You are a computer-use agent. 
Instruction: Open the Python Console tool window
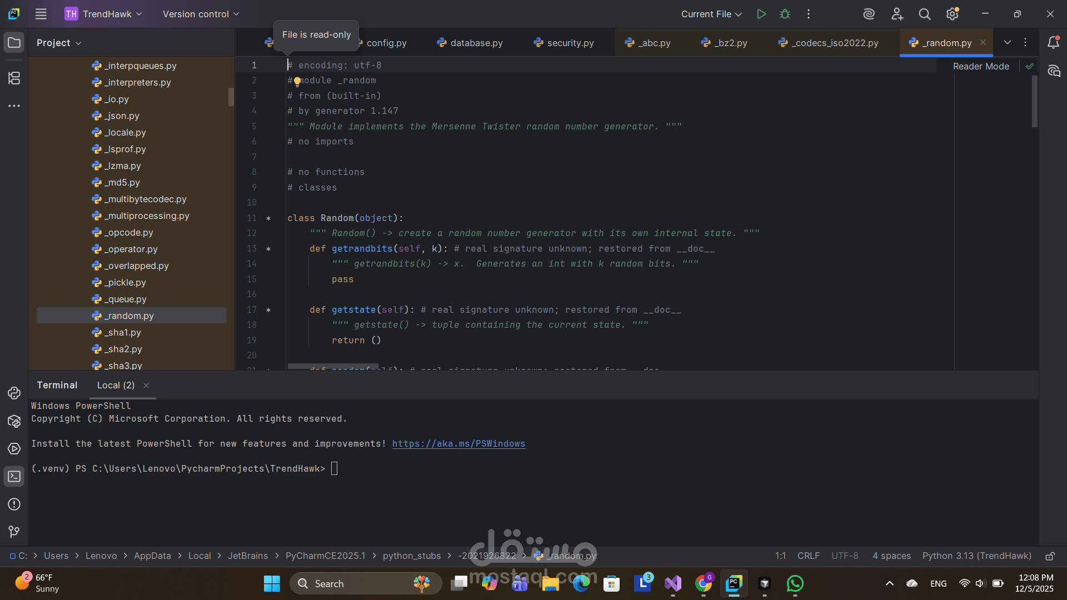14,393
